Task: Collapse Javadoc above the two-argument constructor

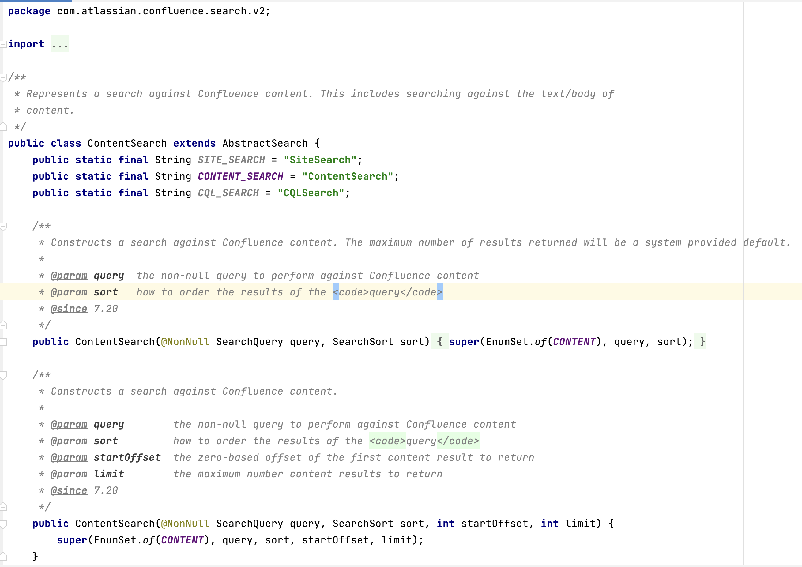Action: point(3,226)
